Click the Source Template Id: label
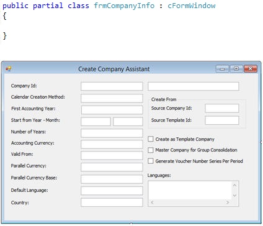 (171, 120)
